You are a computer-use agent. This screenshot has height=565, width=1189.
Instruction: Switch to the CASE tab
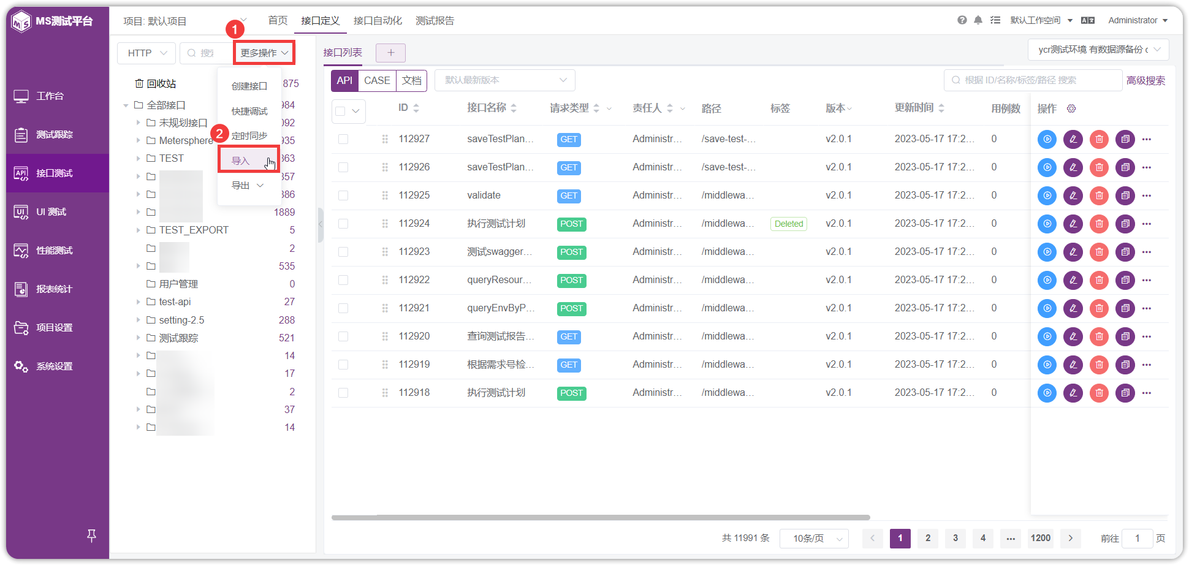coord(377,80)
